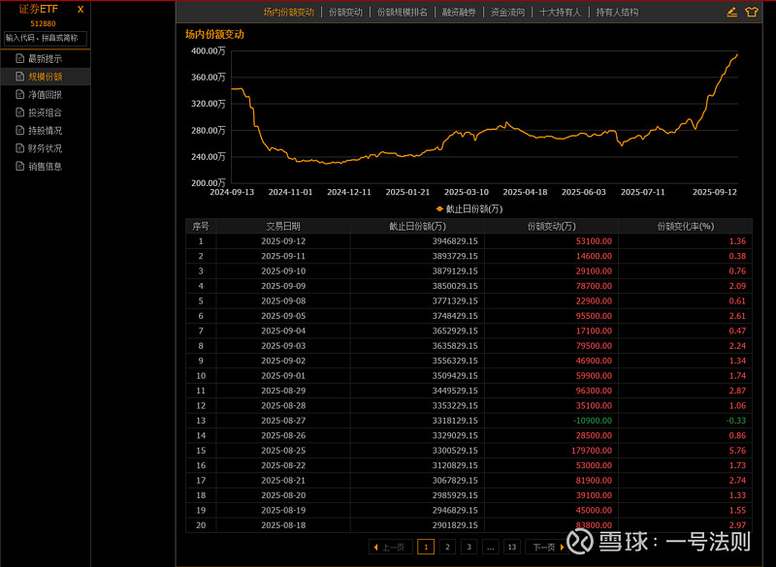Select the 2025-09-12 date cell
This screenshot has width=776, height=567.
point(283,241)
